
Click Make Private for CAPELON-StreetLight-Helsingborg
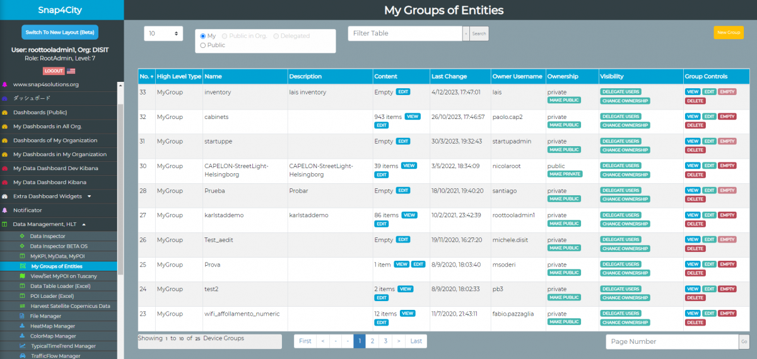point(565,174)
